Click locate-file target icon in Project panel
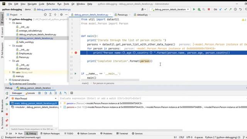The width and height of the screenshot is (247, 139). (x=46, y=15)
